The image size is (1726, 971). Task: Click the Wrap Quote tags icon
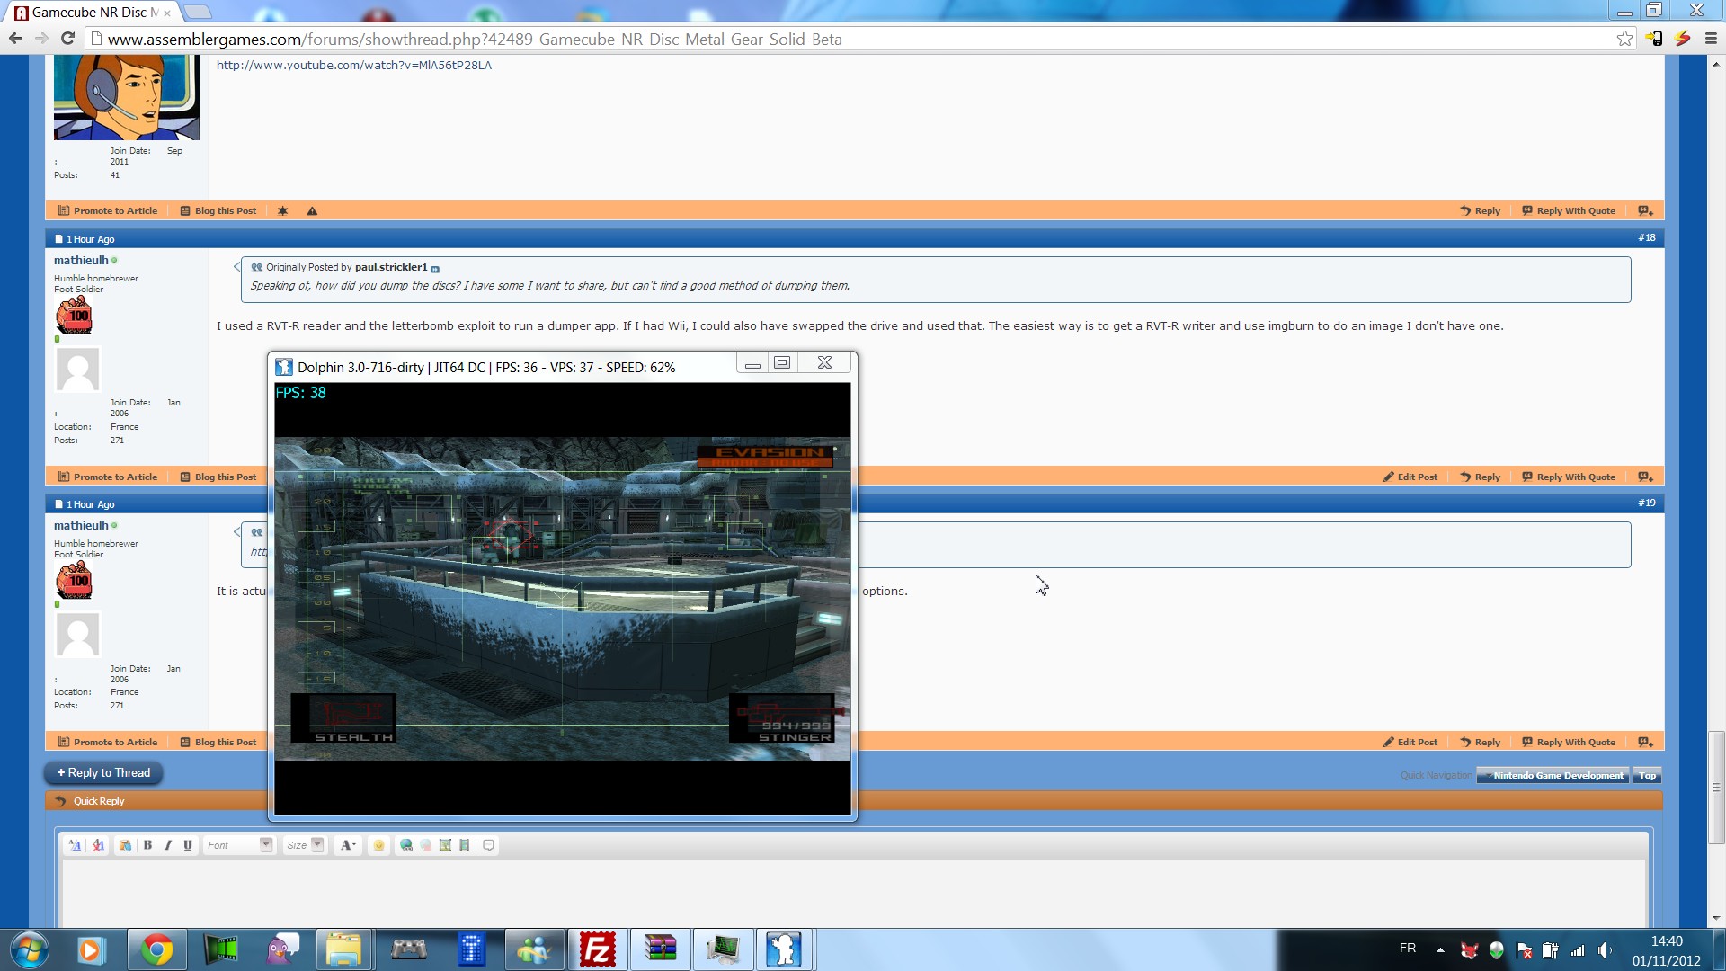(489, 845)
